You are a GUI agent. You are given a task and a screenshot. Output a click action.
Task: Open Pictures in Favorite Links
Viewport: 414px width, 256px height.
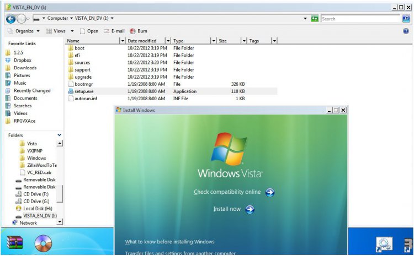tap(18, 75)
